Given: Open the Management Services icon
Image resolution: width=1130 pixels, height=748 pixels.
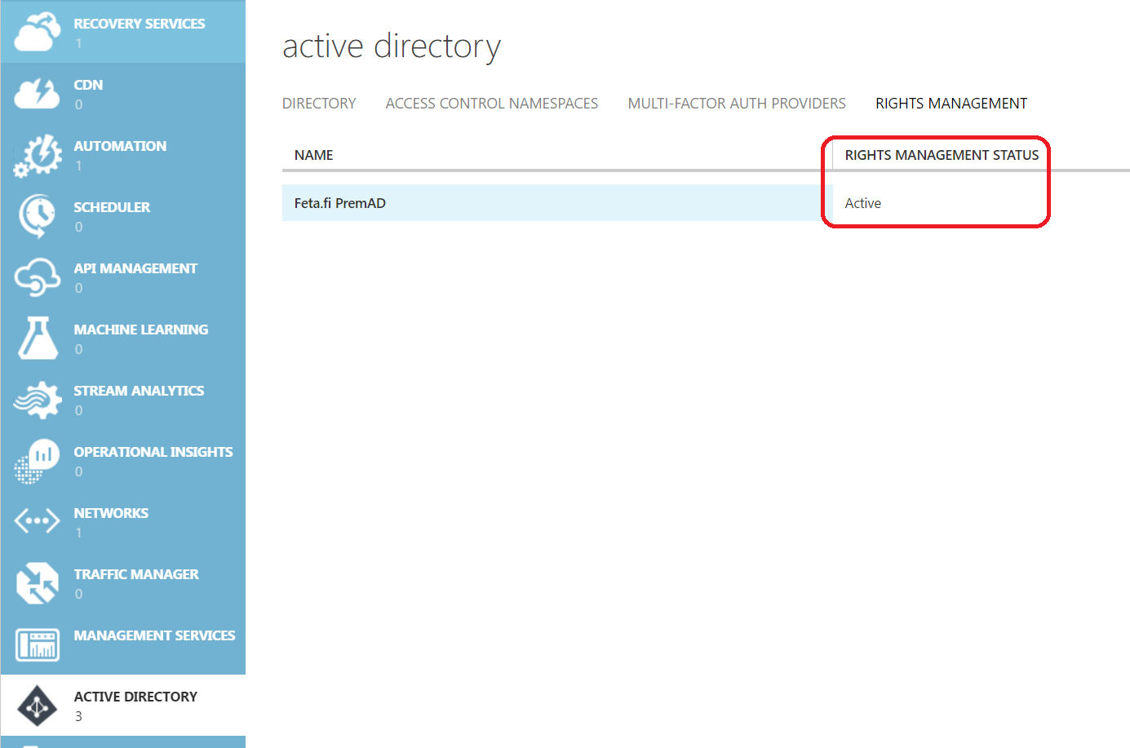Looking at the screenshot, I should tap(38, 644).
